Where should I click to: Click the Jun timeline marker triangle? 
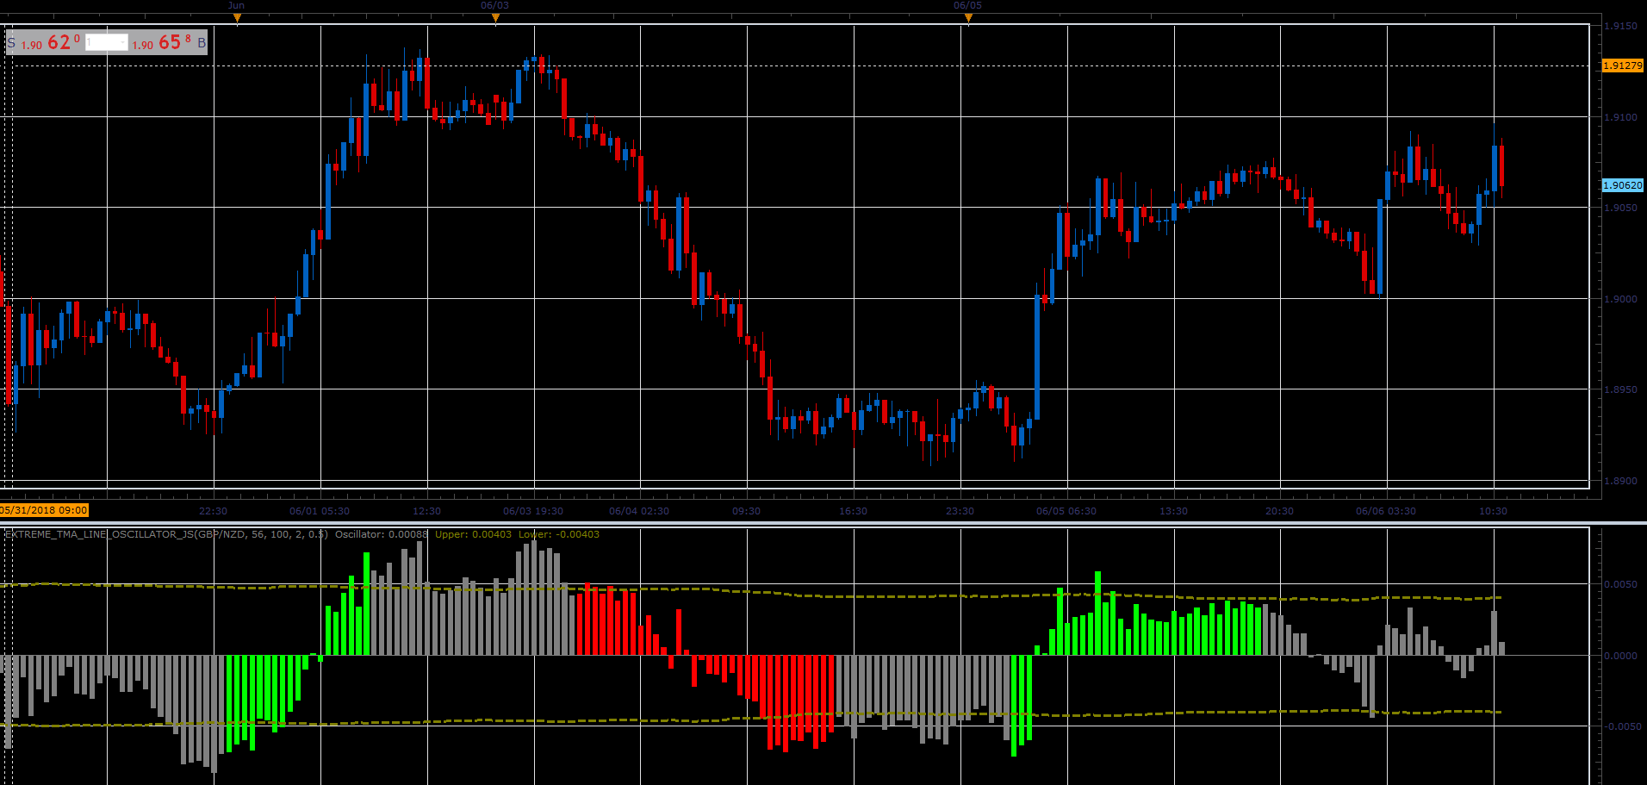tap(237, 17)
